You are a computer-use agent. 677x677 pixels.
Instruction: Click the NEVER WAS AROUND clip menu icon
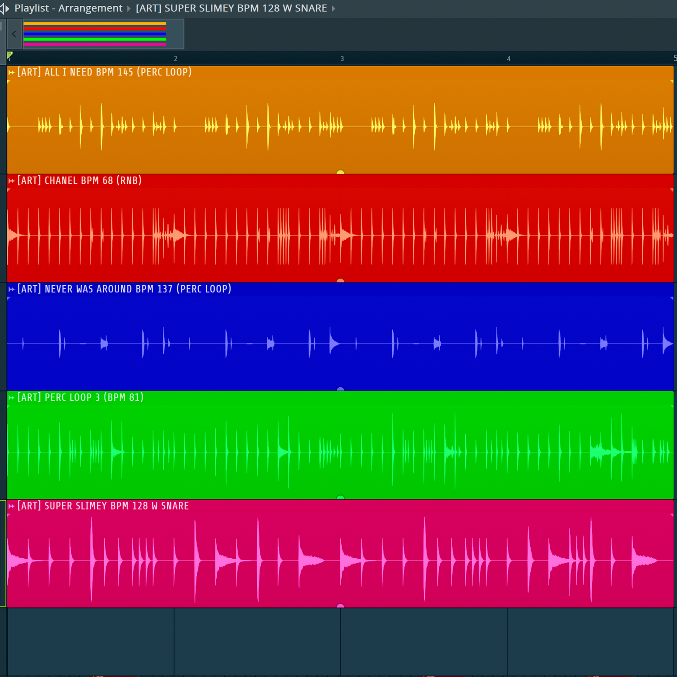(x=11, y=289)
